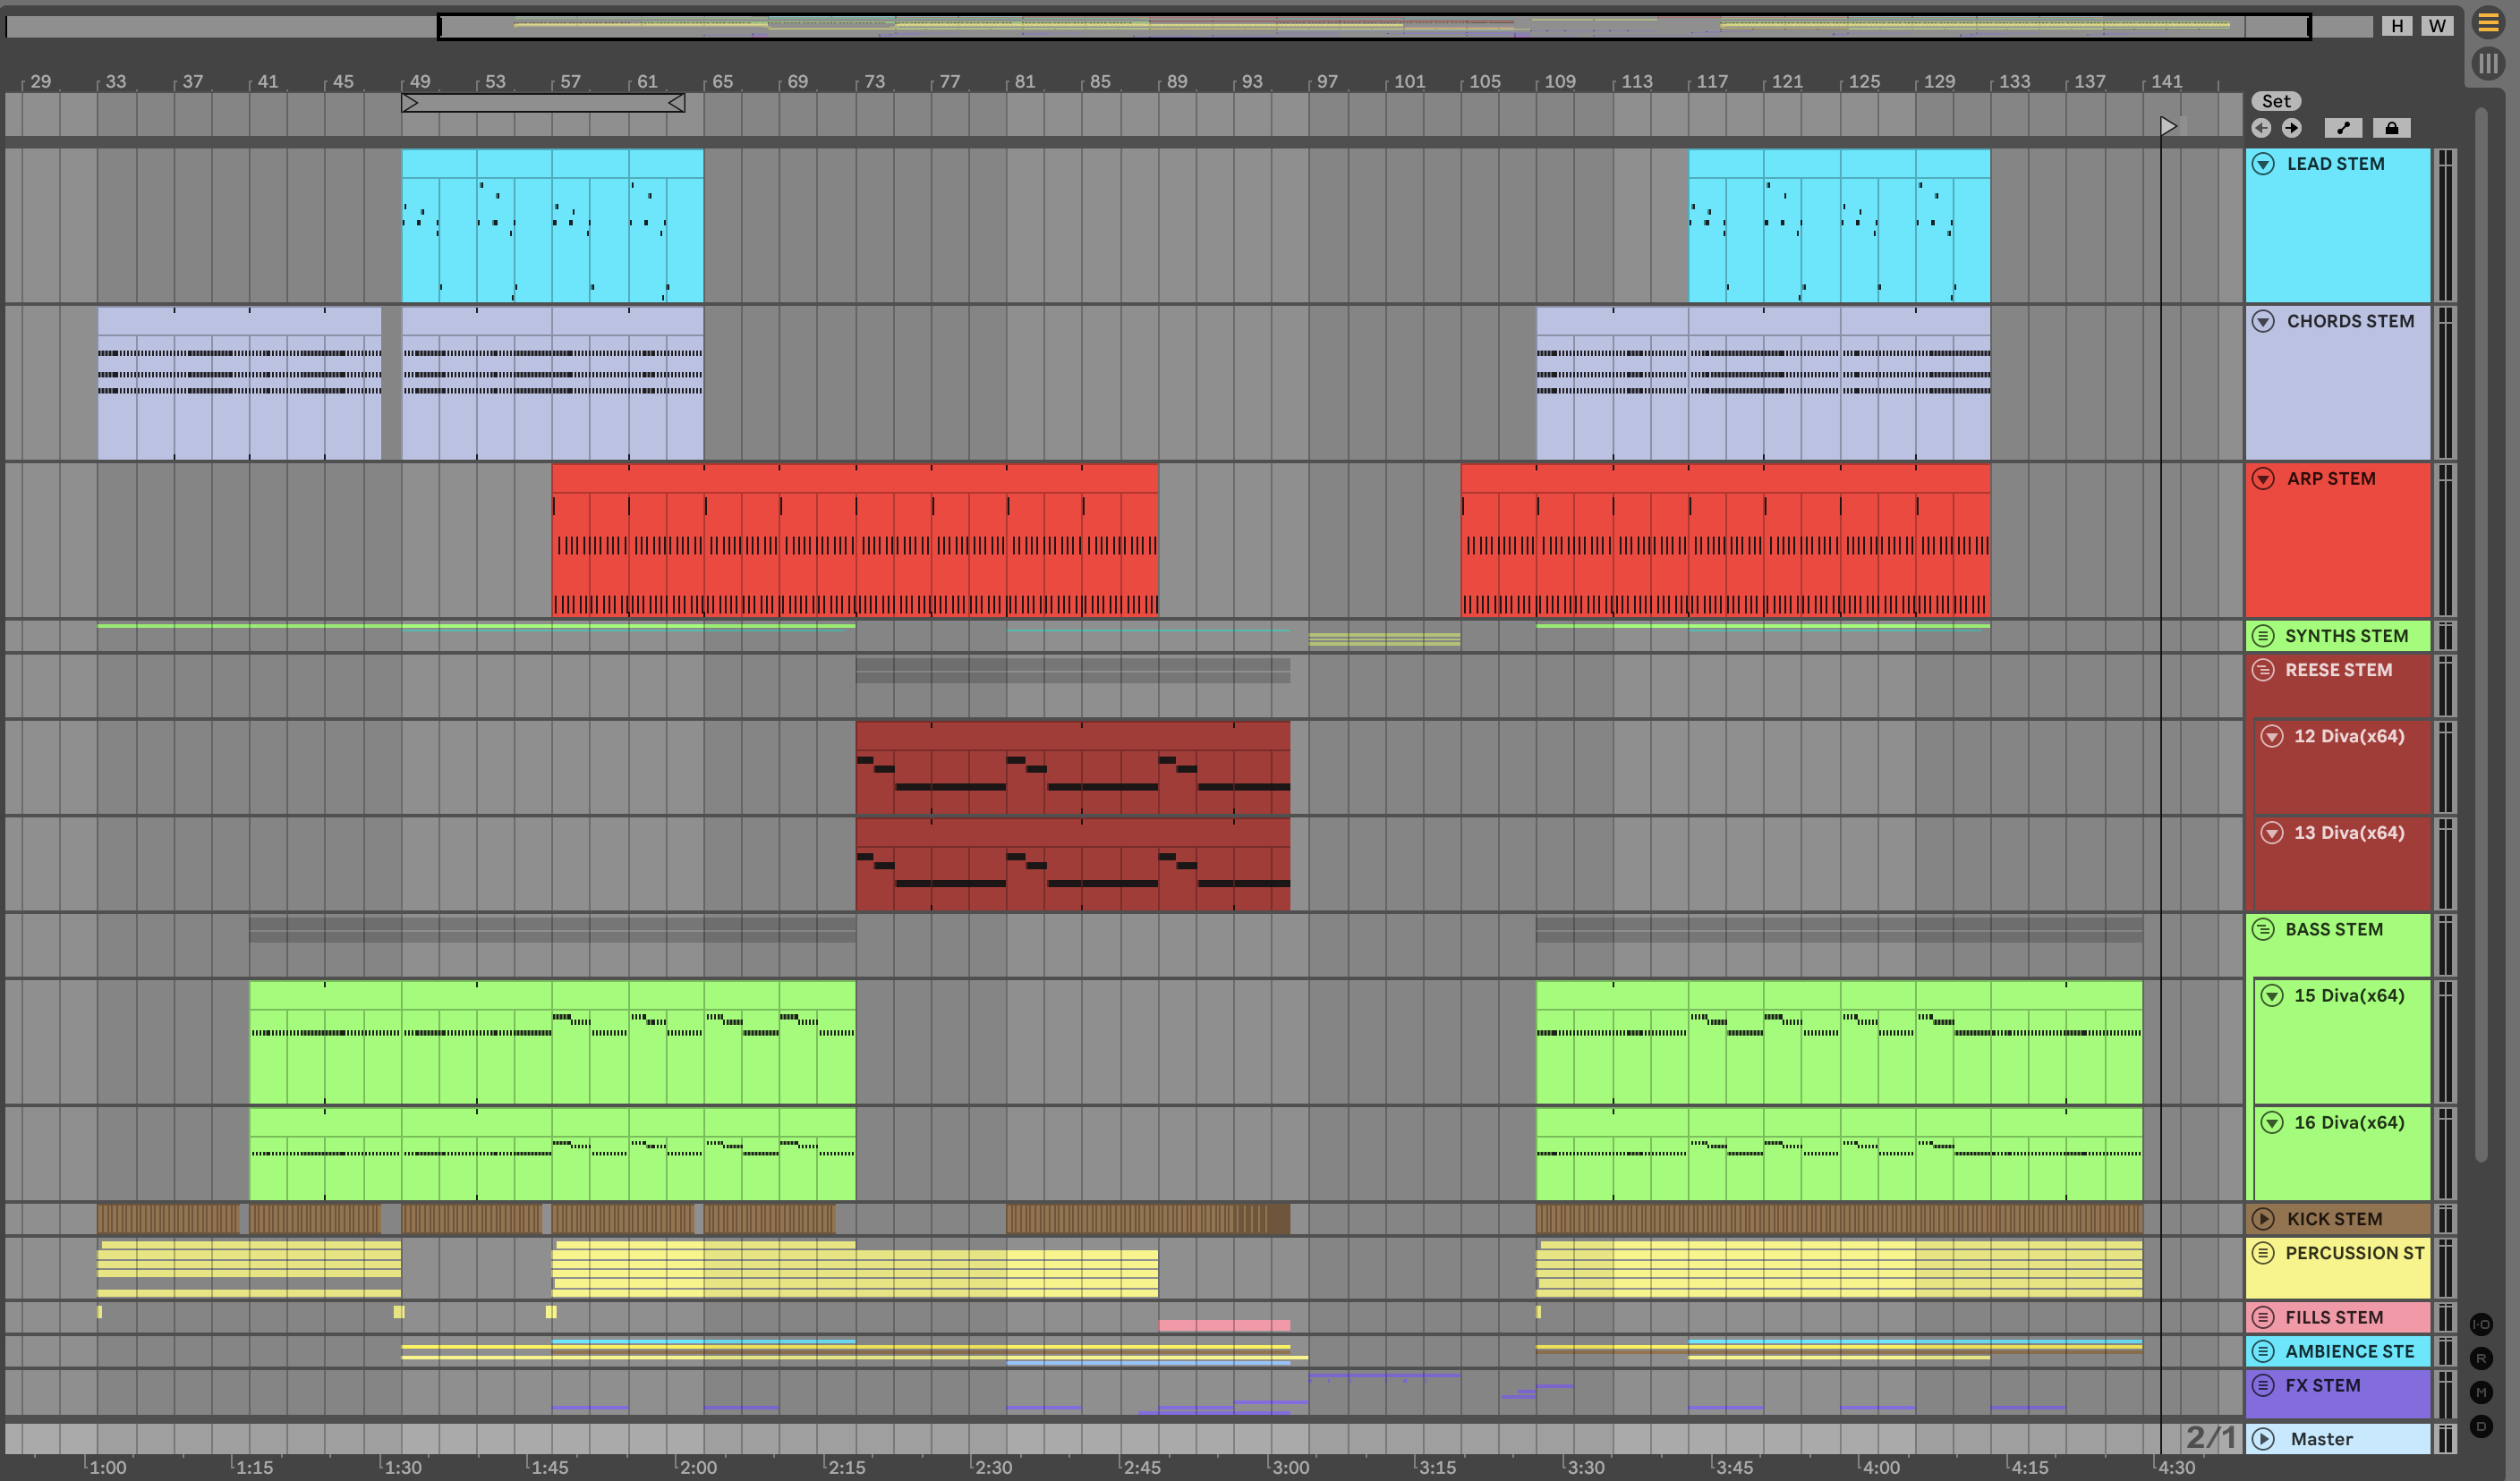Click the Set locator button
This screenshot has height=1481, width=2520.
click(2276, 101)
